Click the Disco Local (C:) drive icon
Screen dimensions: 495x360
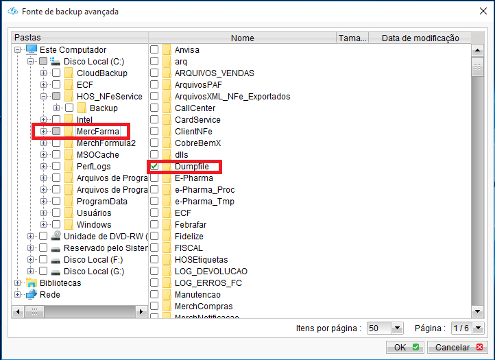tap(56, 62)
